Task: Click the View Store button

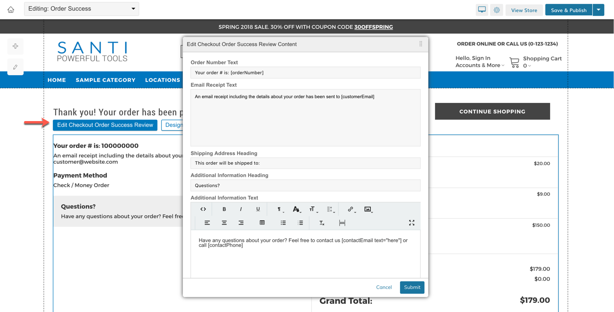Action: (x=524, y=10)
